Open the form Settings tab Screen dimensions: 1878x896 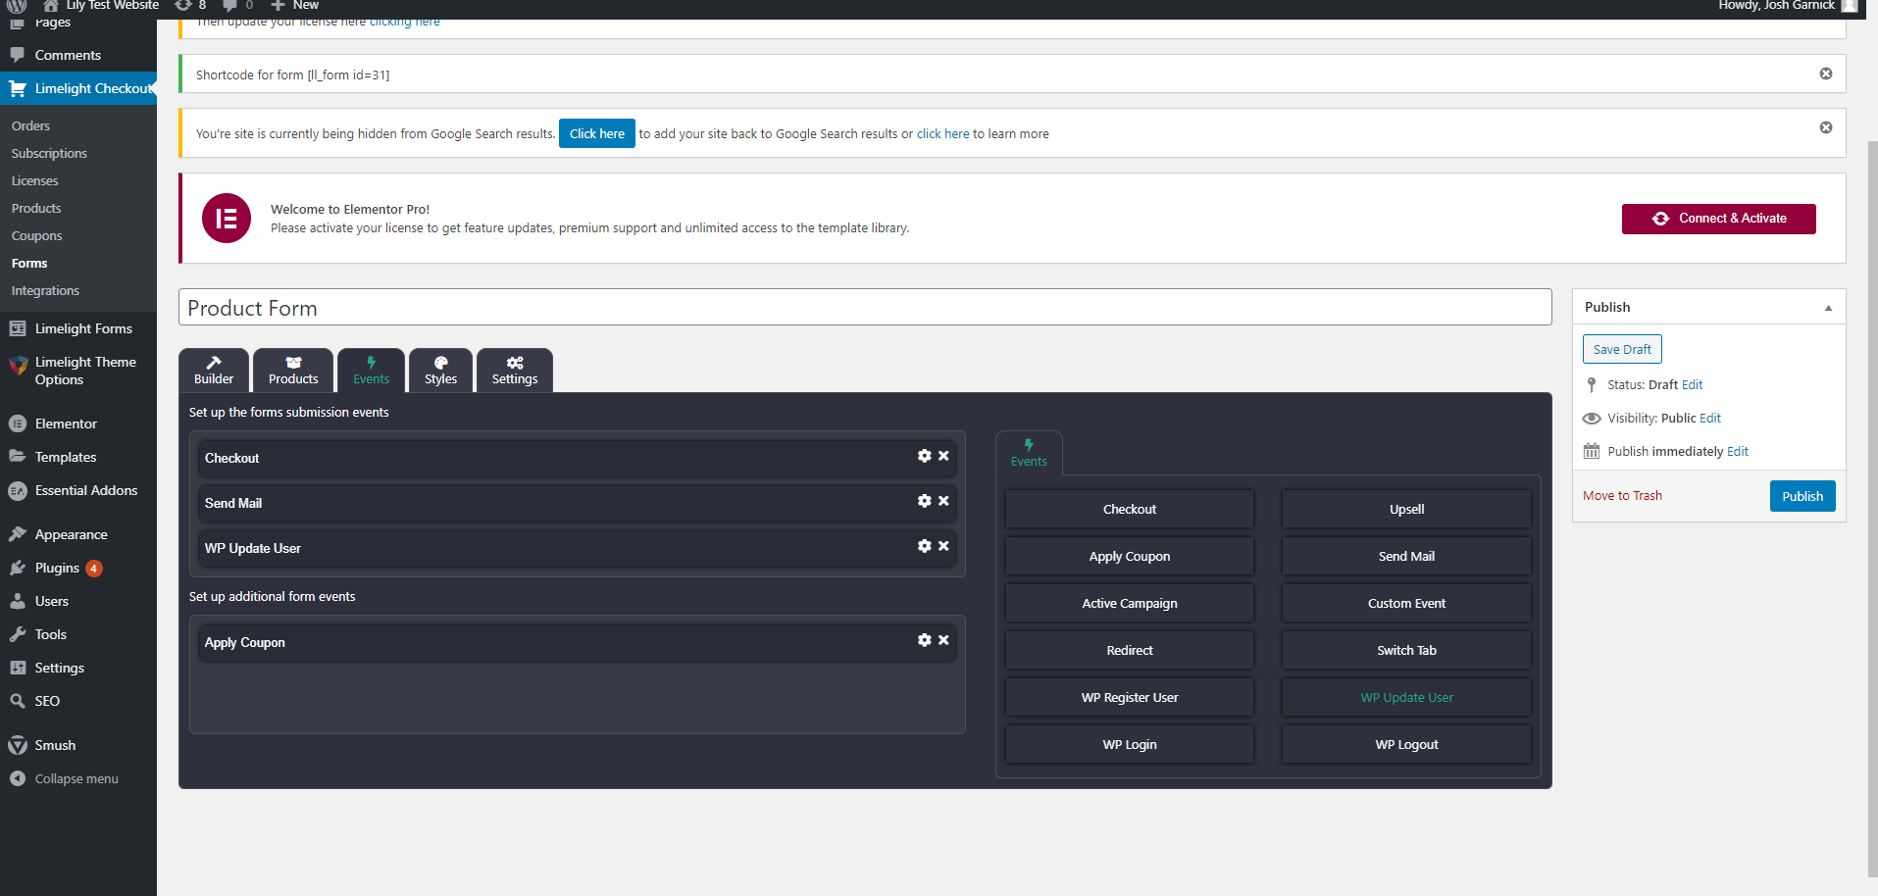(x=514, y=371)
